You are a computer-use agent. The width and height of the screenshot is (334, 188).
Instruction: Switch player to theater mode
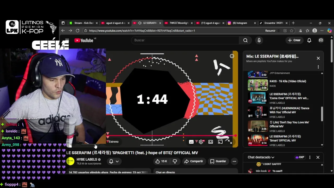tap(211, 142)
